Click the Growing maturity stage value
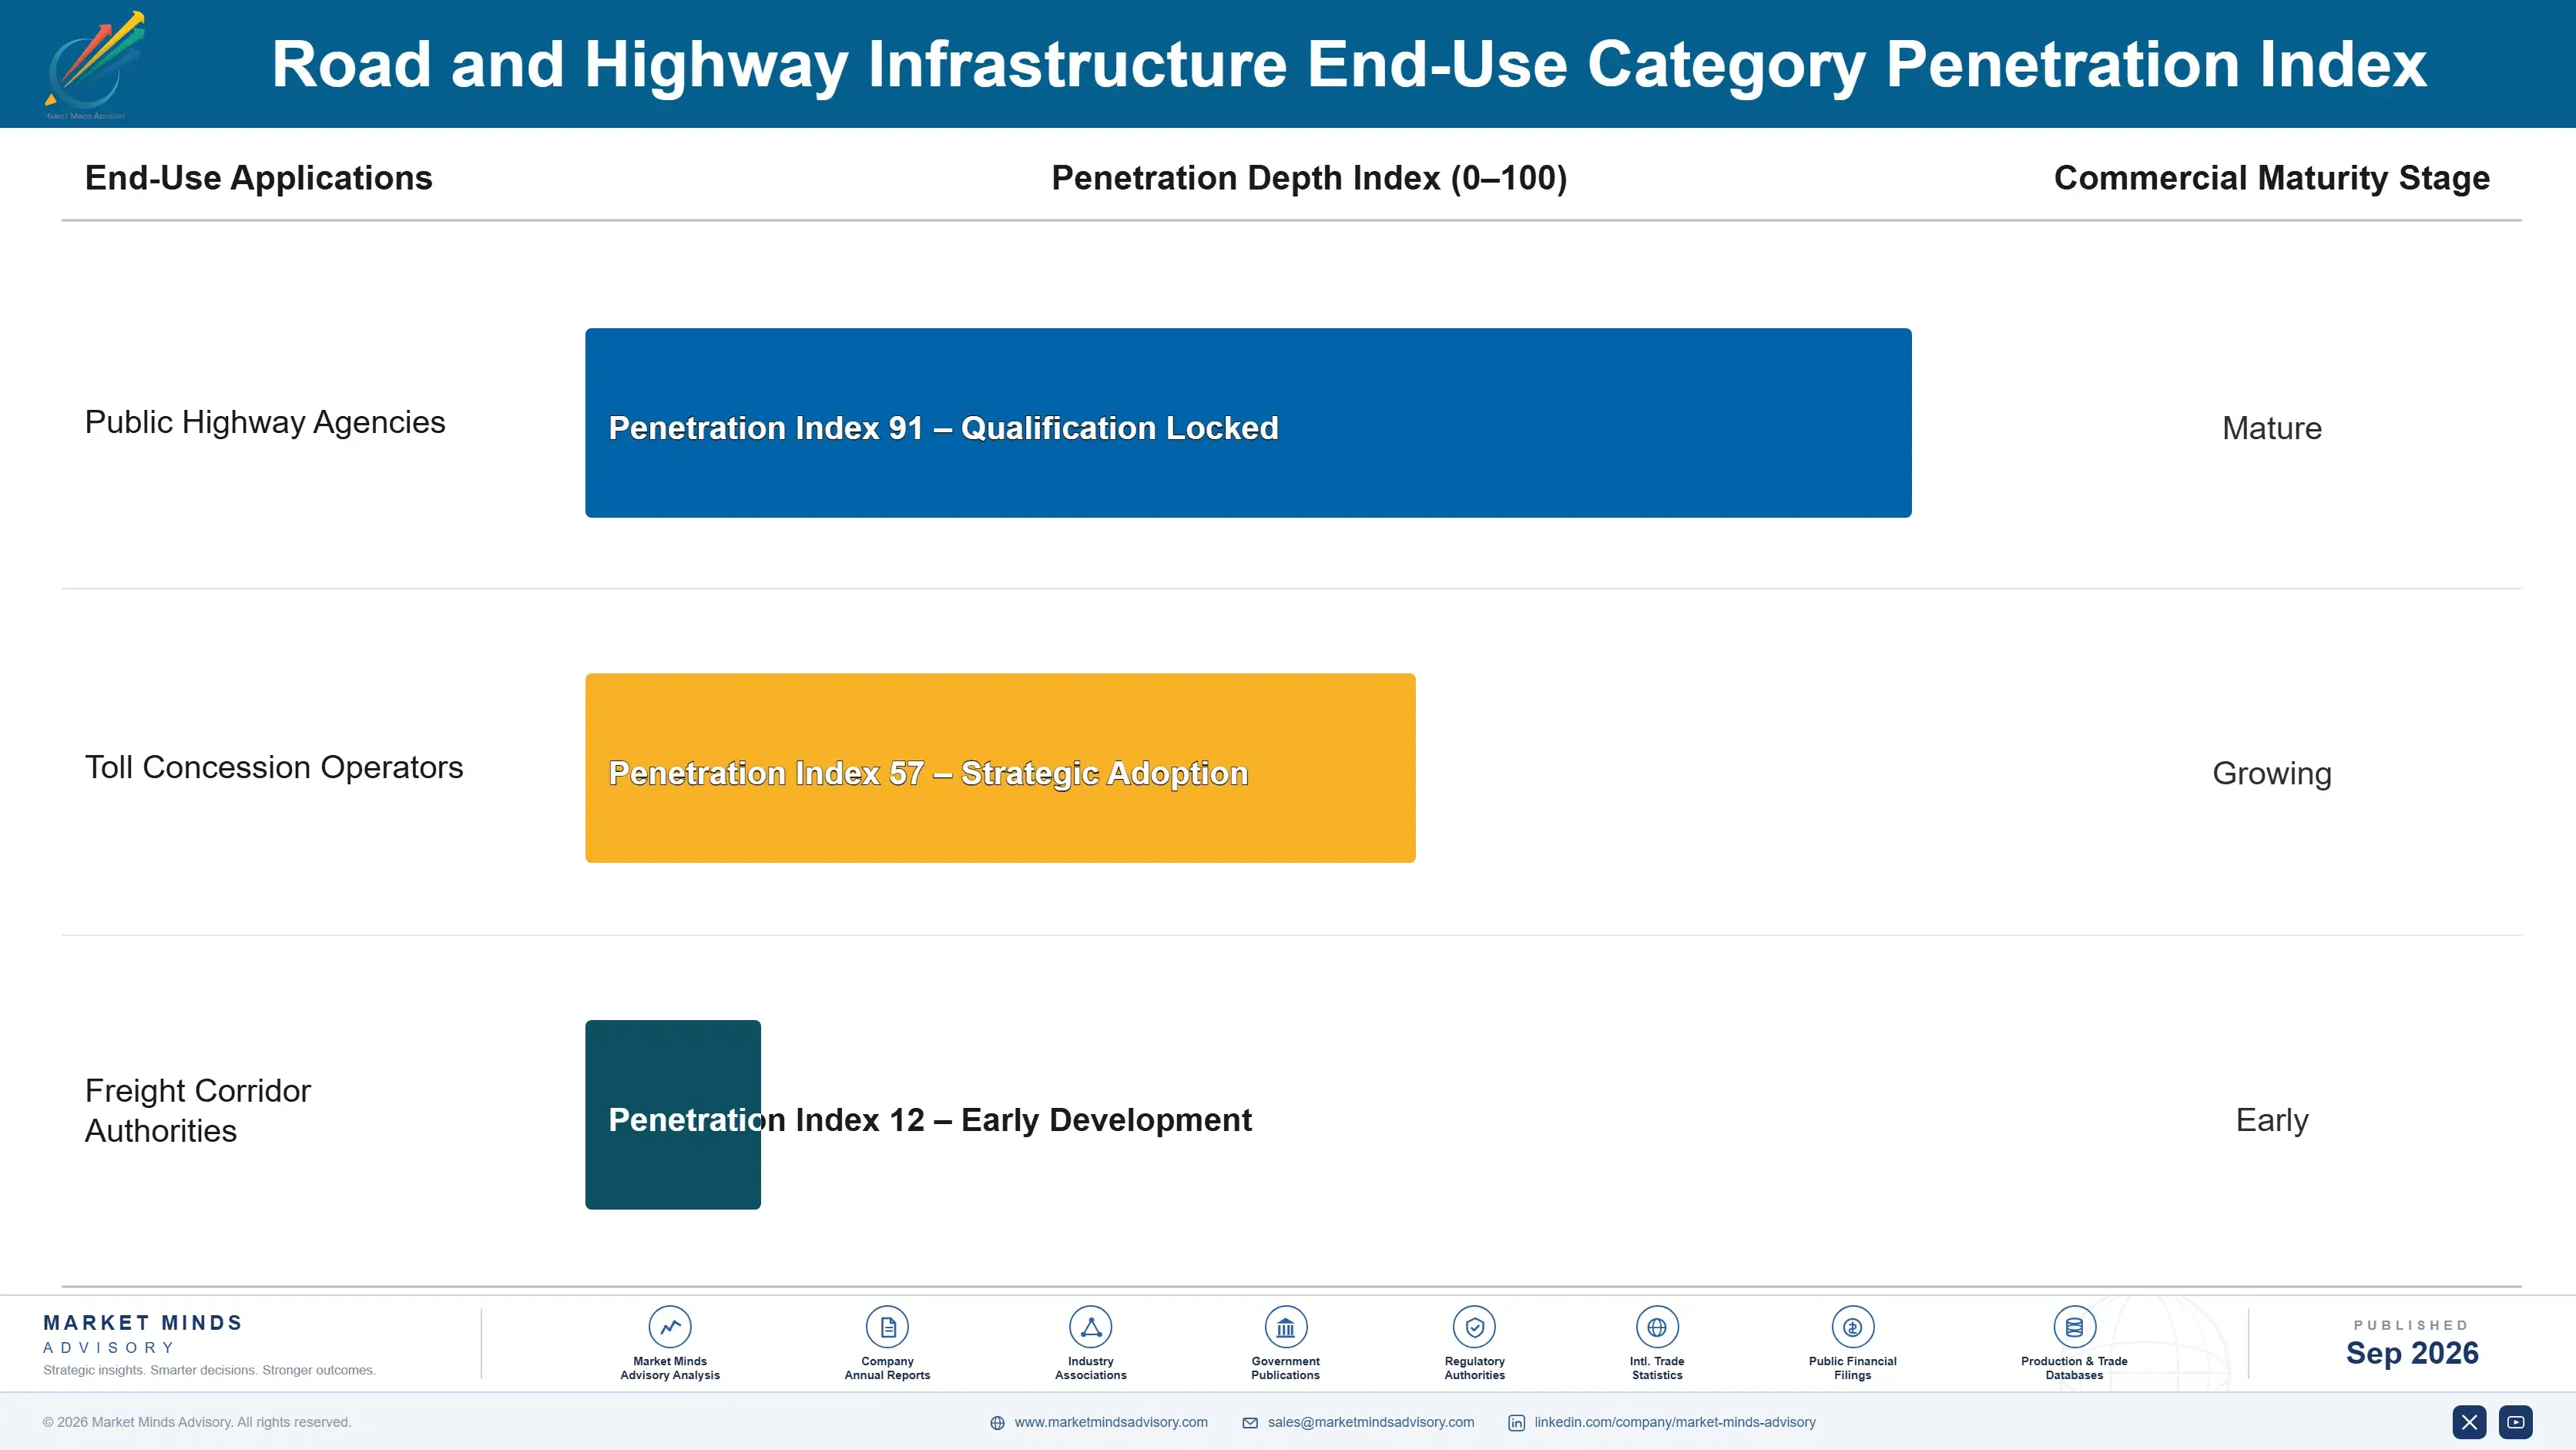This screenshot has width=2576, height=1450. click(x=2271, y=774)
